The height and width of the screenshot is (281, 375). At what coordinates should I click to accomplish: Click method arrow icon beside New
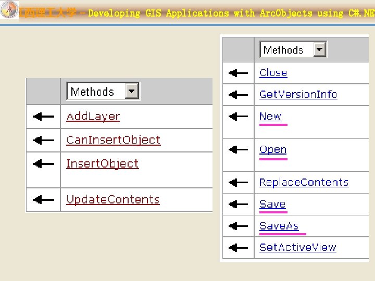tap(238, 117)
